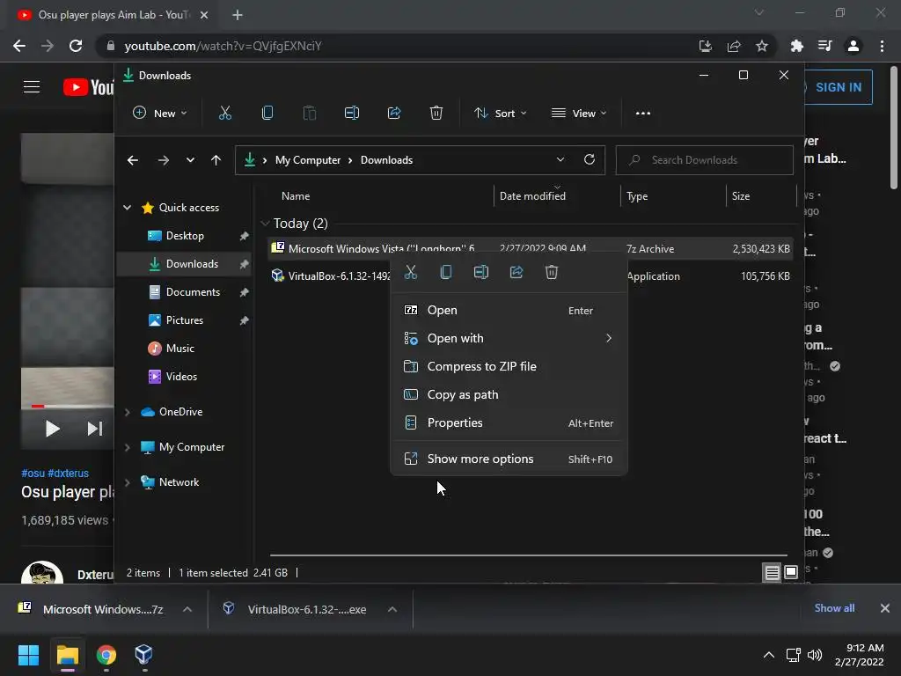The width and height of the screenshot is (901, 676).
Task: Click the YouTube page vertical scrollbar
Action: (x=894, y=128)
